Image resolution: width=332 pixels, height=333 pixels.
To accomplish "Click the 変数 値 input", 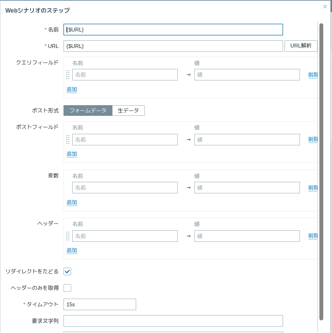I will [x=247, y=188].
